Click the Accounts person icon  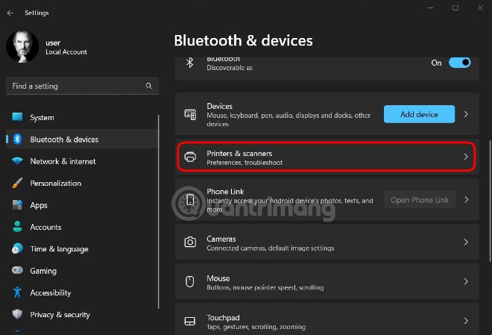pyautogui.click(x=17, y=227)
